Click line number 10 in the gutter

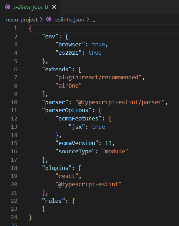pos(14,102)
